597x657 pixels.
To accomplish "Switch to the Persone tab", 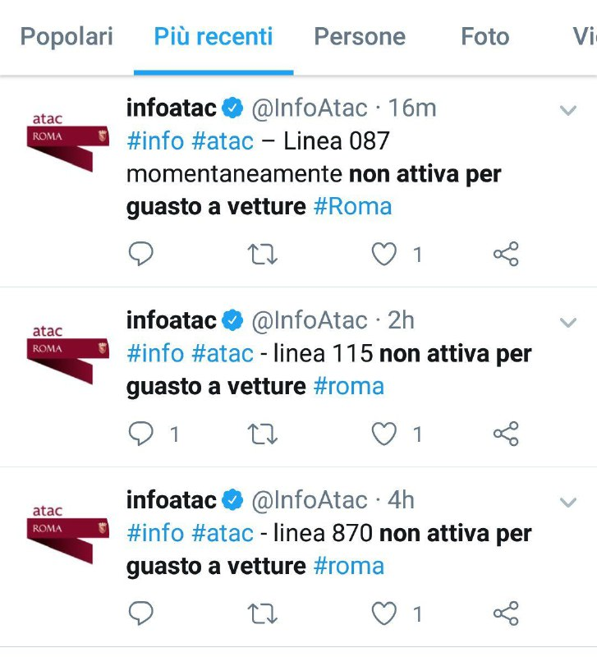I will point(359,36).
